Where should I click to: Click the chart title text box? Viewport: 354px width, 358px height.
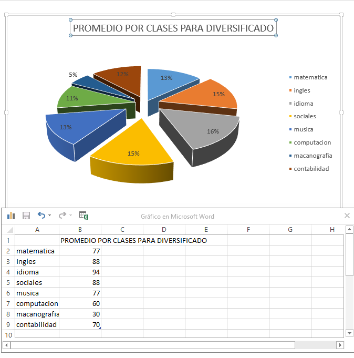(173, 28)
